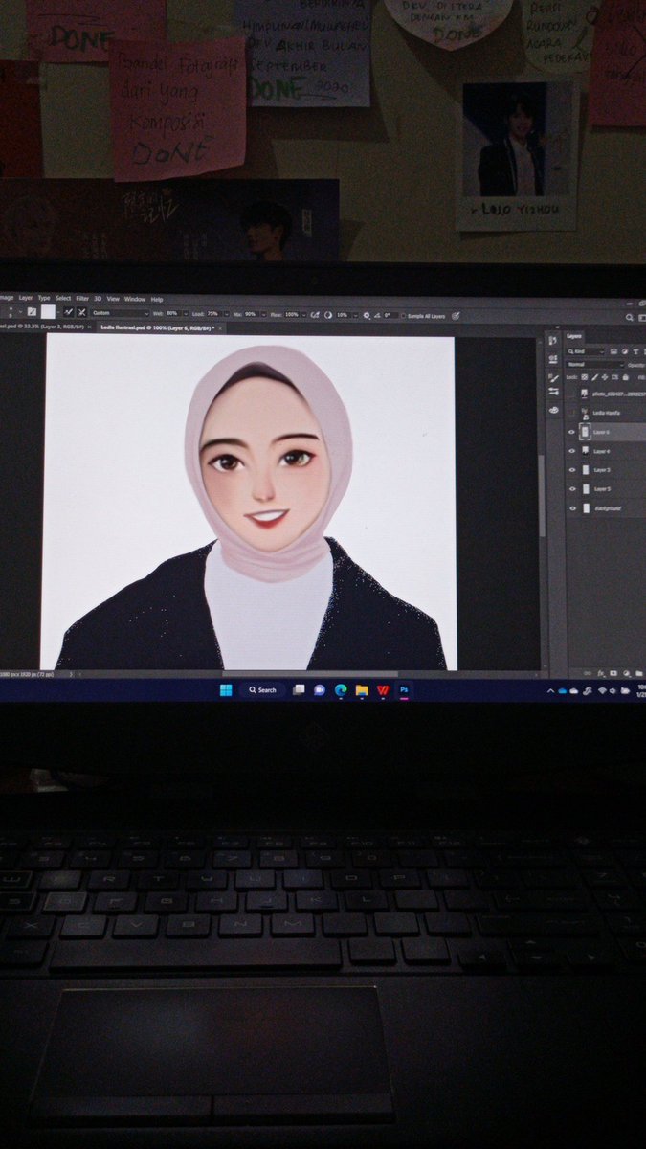Viewport: 646px width, 1149px height.
Task: Open File Explorer from the taskbar
Action: (362, 689)
